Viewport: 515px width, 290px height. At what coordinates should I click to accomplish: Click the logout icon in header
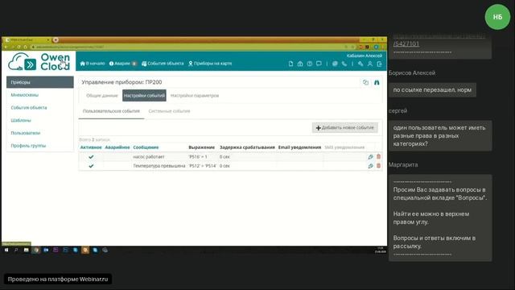[379, 64]
